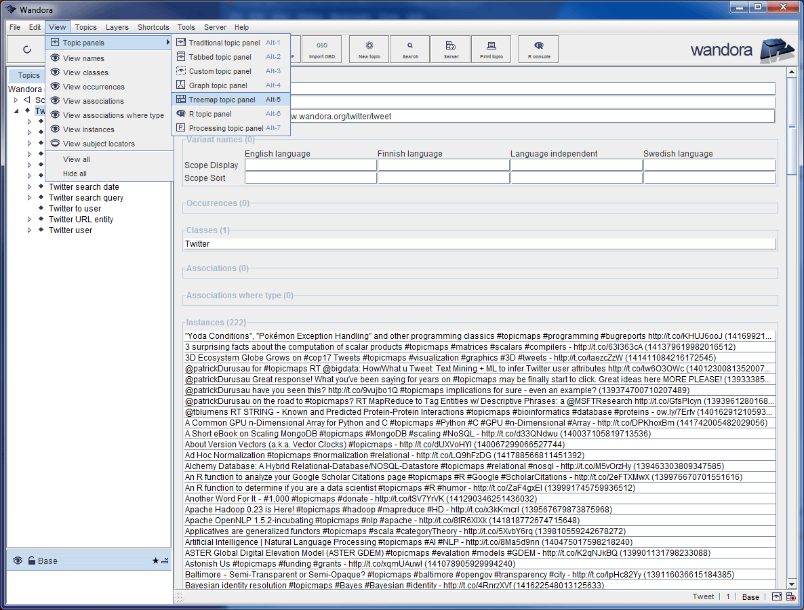The image size is (804, 610).
Task: Open Search from the toolbar
Action: pyautogui.click(x=409, y=49)
